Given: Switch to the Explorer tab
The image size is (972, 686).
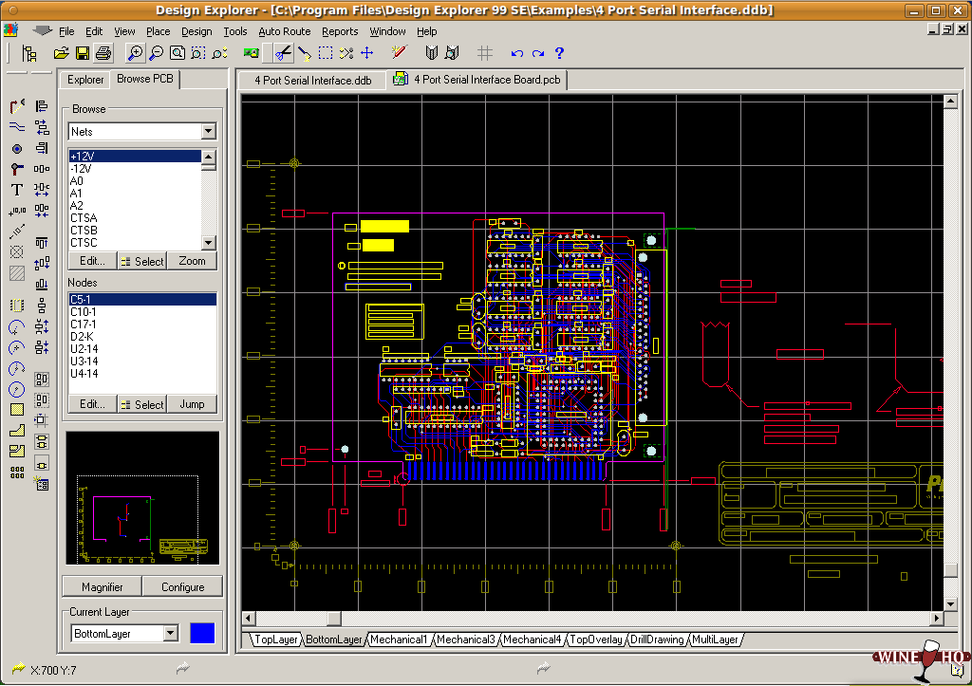Looking at the screenshot, I should coord(84,80).
